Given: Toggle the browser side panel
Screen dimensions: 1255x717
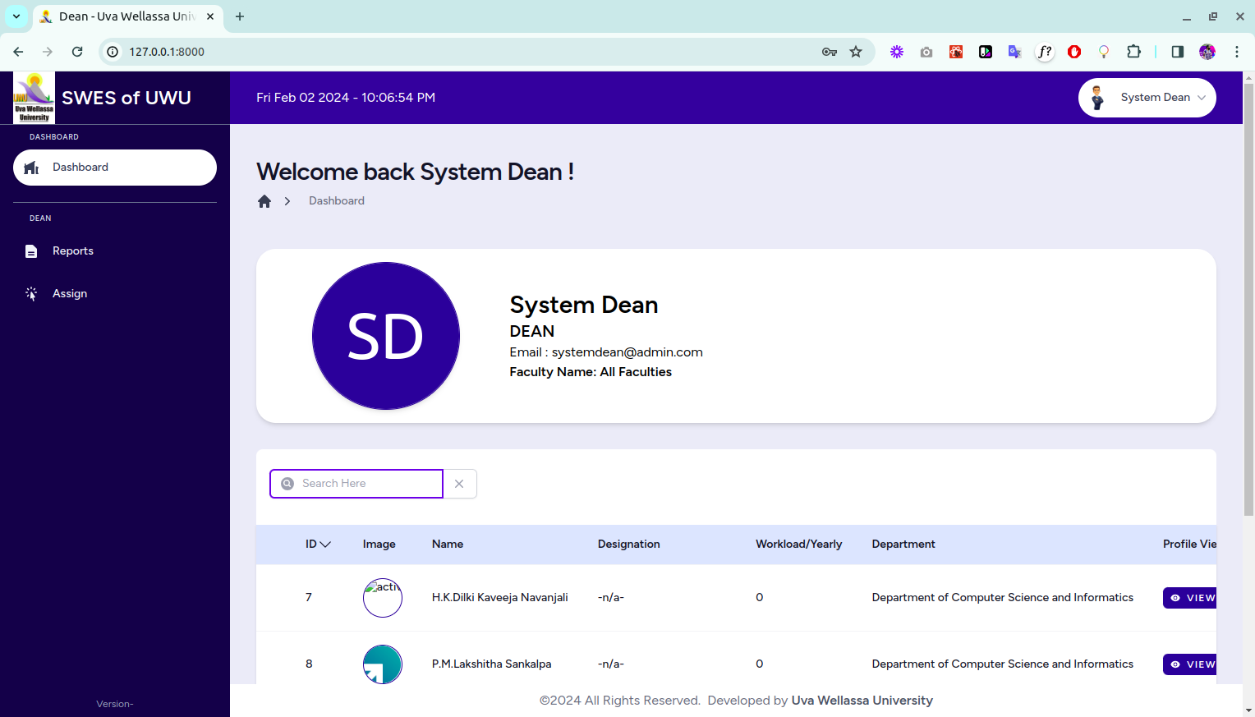Looking at the screenshot, I should (x=1177, y=52).
